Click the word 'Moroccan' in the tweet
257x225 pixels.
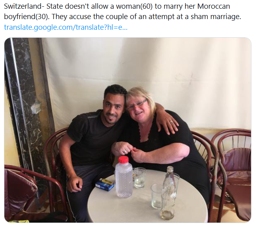pos(214,6)
